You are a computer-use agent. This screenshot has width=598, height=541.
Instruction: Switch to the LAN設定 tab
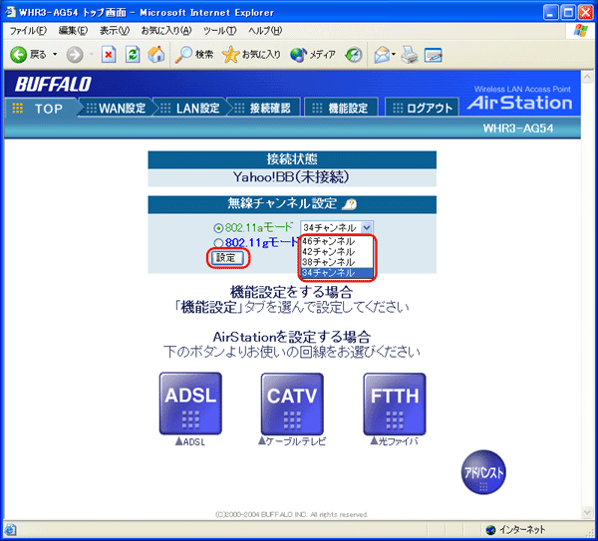[190, 109]
